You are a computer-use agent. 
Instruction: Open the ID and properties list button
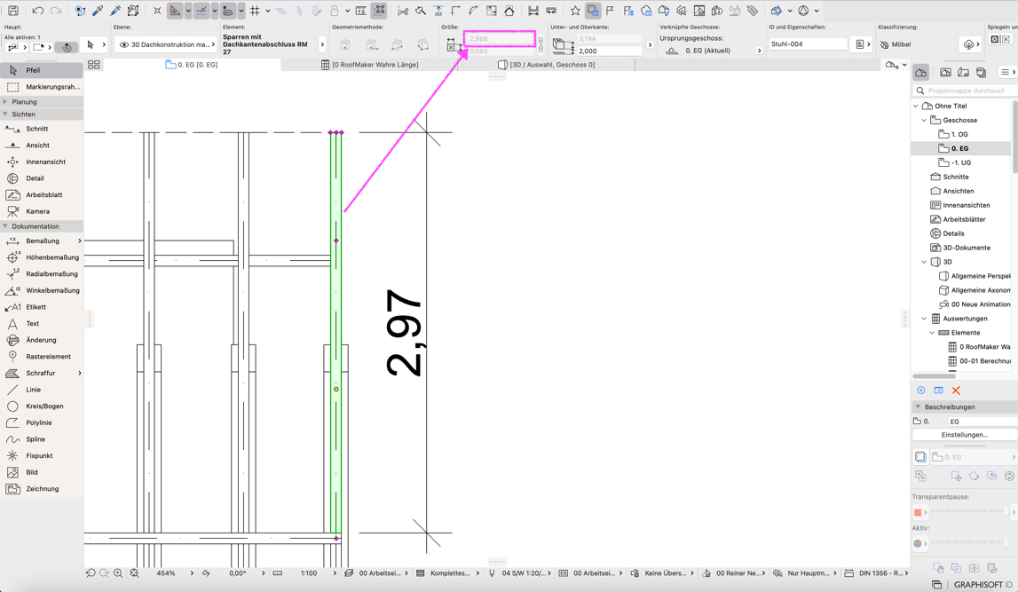tap(860, 44)
